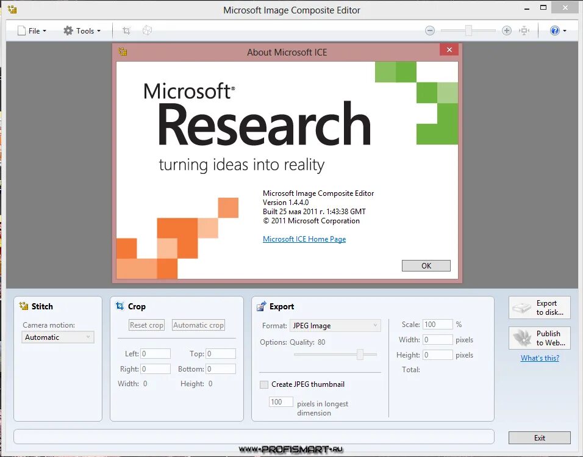Click the Stitch panel icon
This screenshot has width=583, height=457.
23,306
